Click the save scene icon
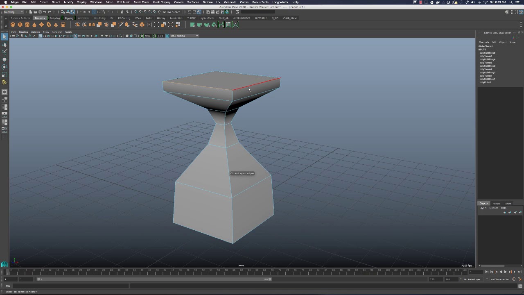 pos(40,12)
